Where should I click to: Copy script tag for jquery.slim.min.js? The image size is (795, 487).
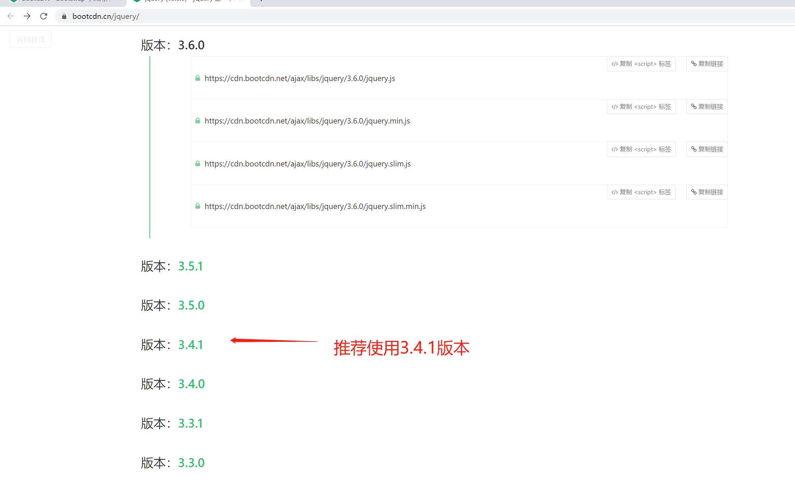click(641, 192)
